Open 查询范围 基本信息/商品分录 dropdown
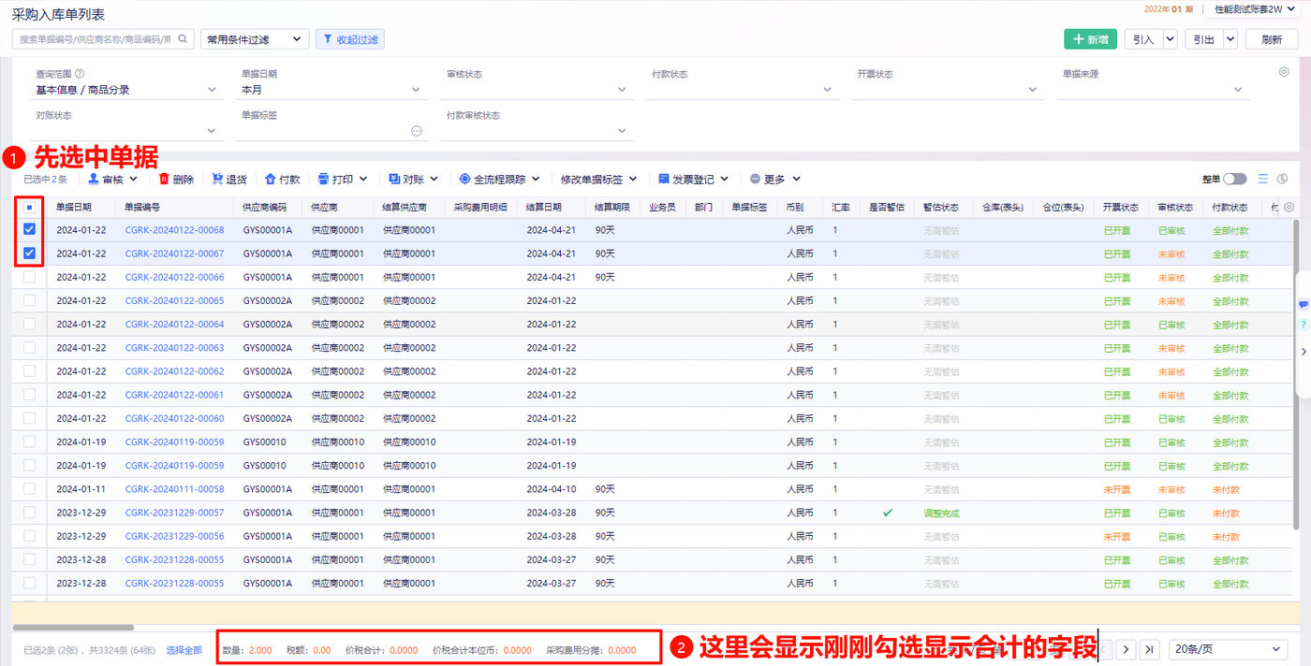 coord(126,91)
